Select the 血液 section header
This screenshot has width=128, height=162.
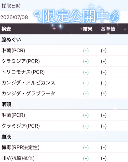click(x=6, y=137)
